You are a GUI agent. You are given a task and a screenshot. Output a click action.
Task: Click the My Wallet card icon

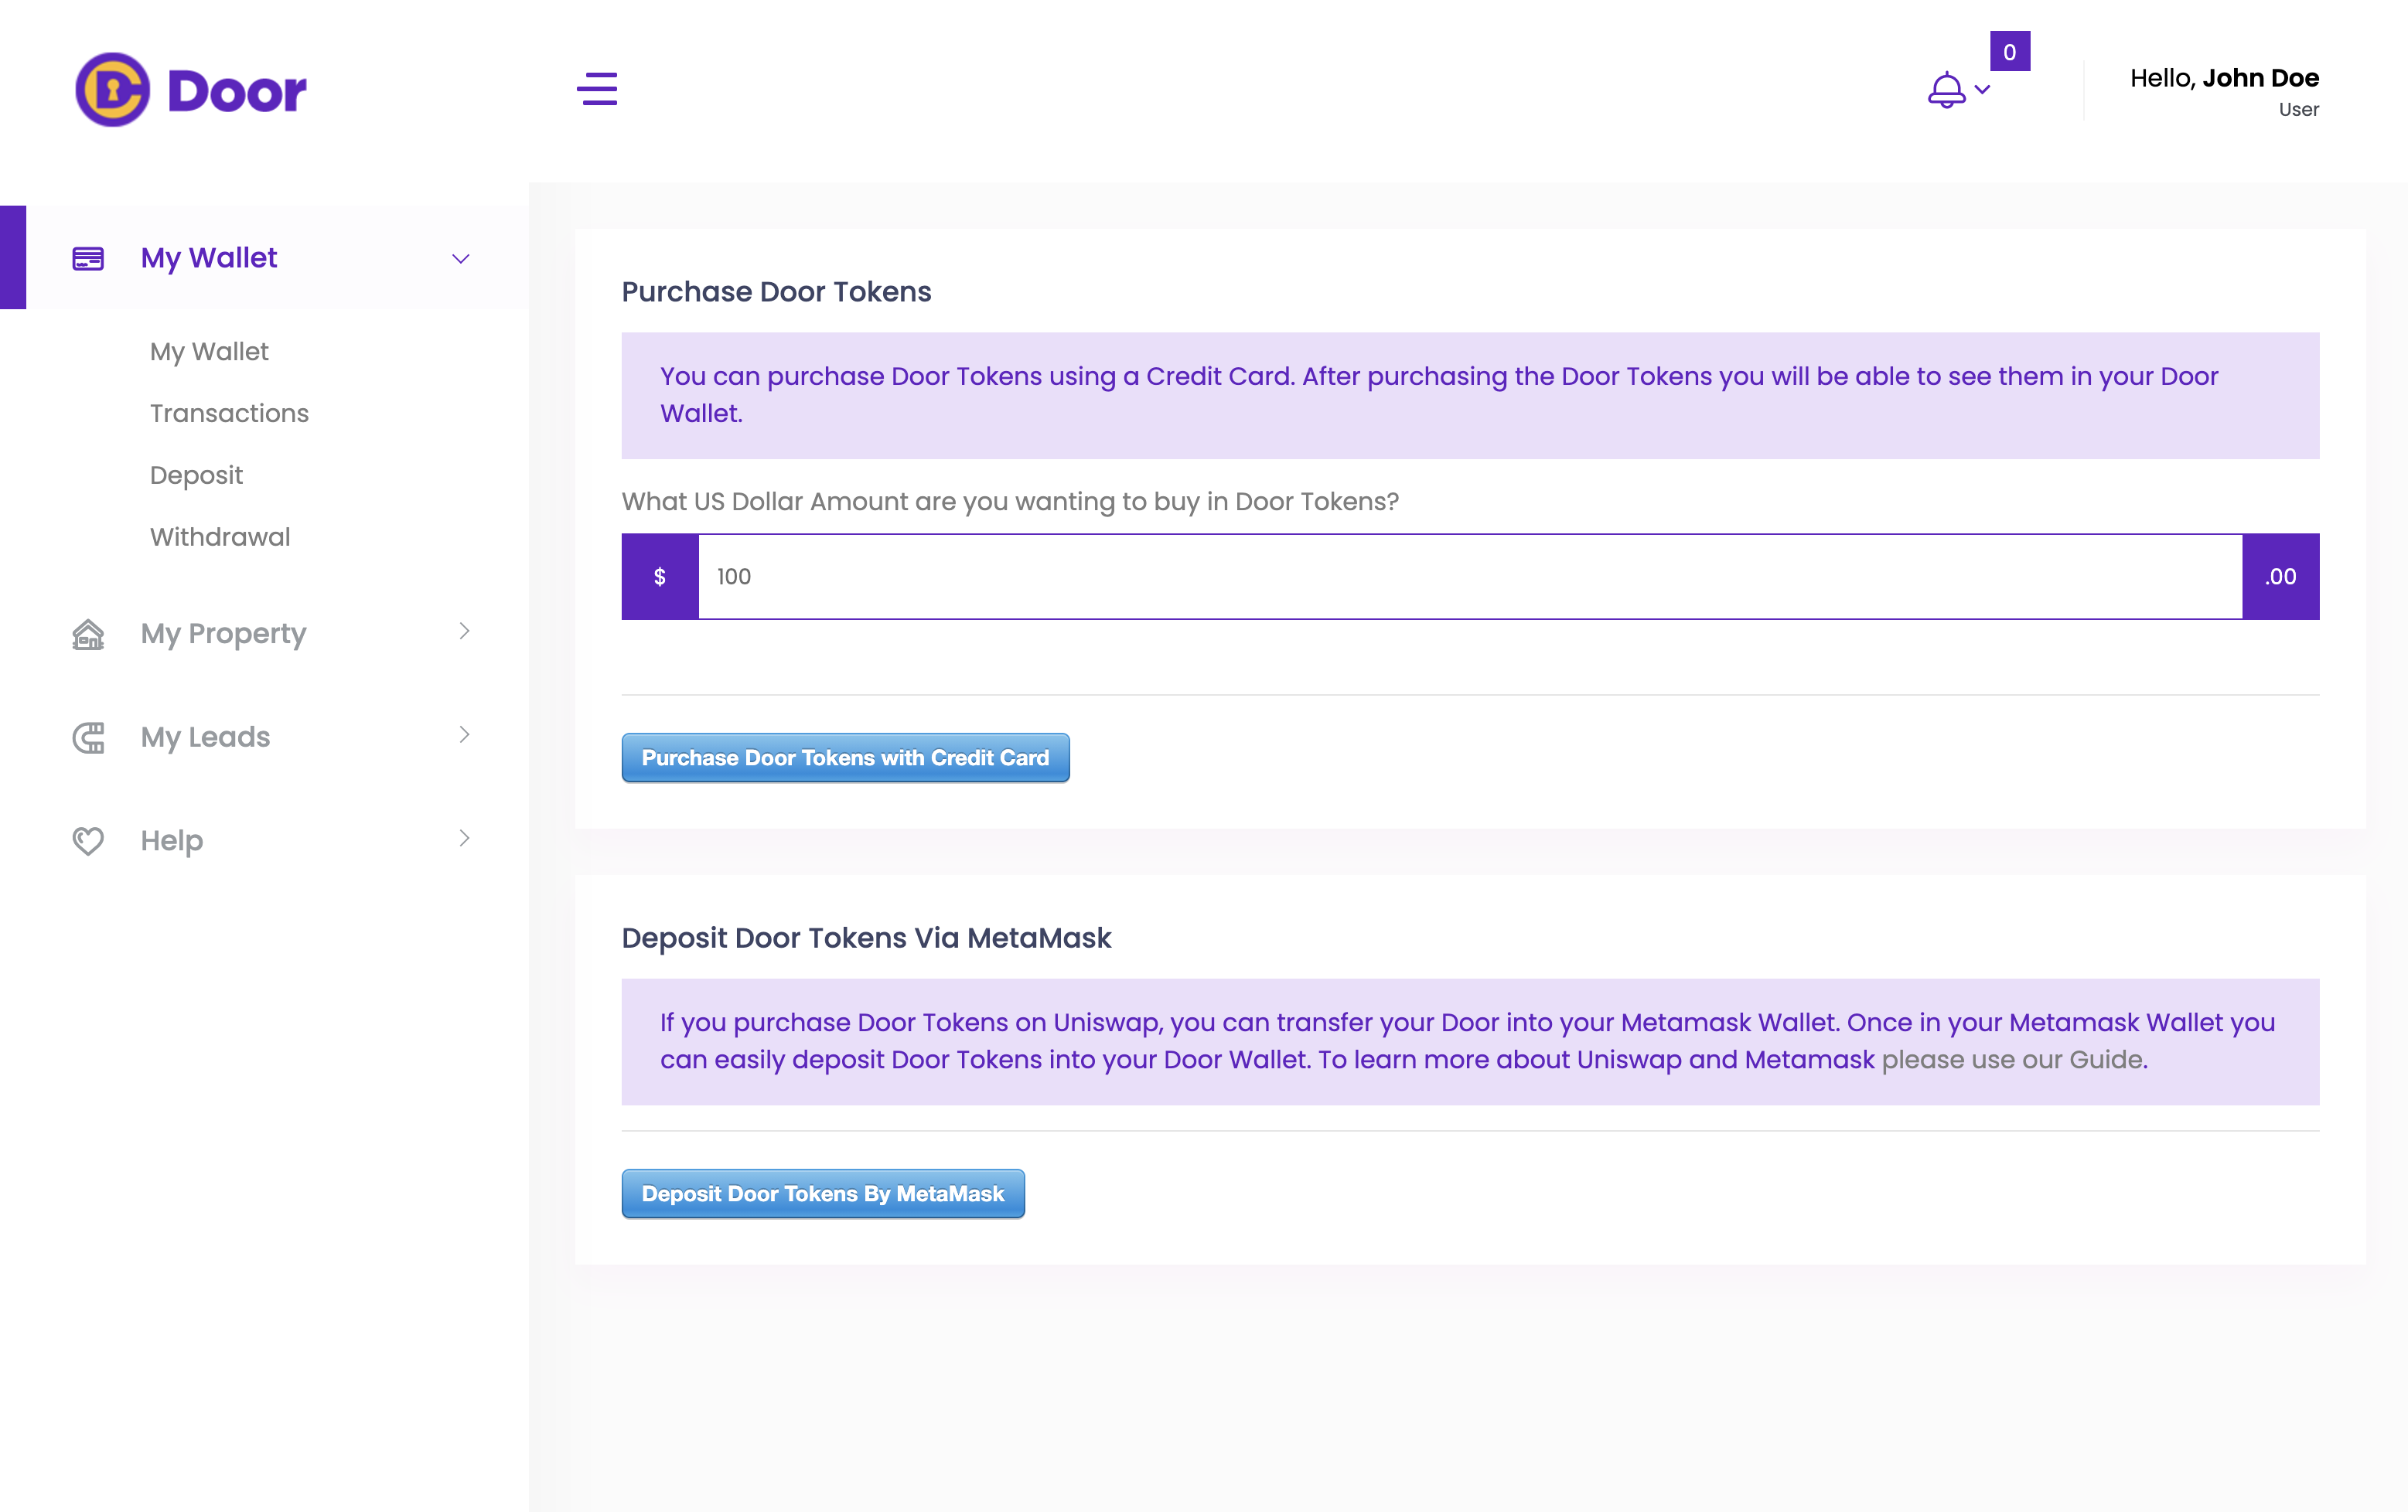point(88,259)
